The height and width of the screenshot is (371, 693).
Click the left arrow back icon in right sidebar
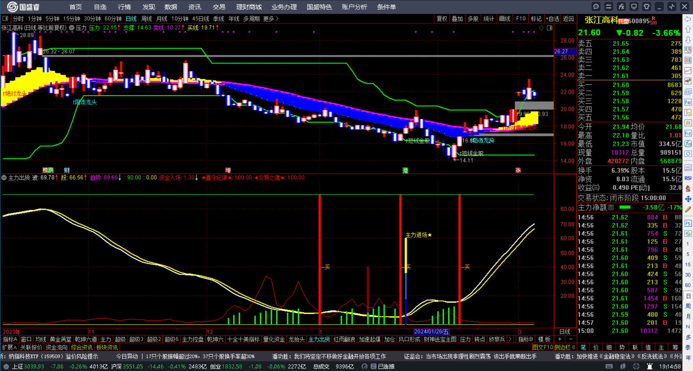click(688, 19)
